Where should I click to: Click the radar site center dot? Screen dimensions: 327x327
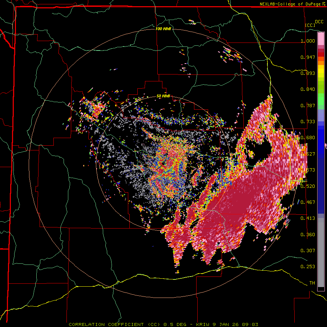point(163,164)
